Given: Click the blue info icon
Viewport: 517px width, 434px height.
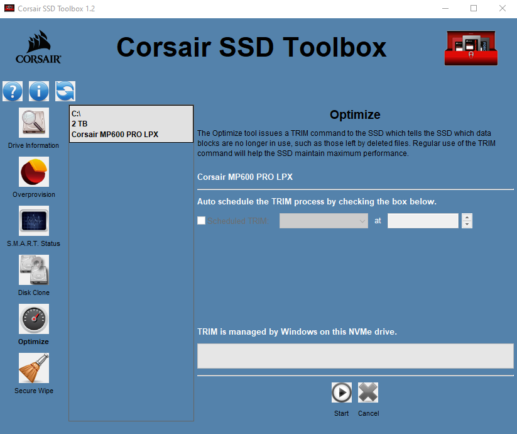Looking at the screenshot, I should 39,91.
